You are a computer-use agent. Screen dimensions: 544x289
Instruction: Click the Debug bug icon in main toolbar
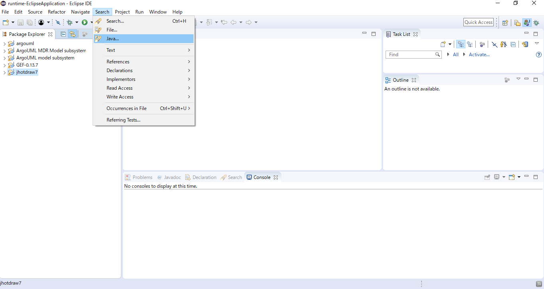[69, 22]
